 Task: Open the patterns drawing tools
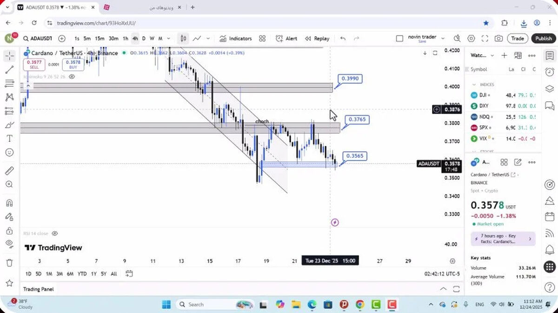9,98
